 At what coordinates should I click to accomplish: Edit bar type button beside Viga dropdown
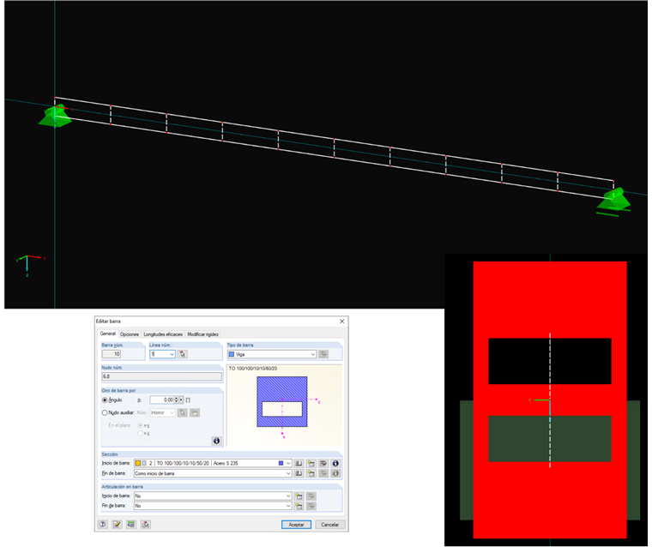coord(323,354)
